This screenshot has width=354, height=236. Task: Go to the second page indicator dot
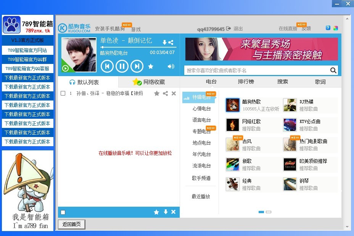(x=269, y=212)
